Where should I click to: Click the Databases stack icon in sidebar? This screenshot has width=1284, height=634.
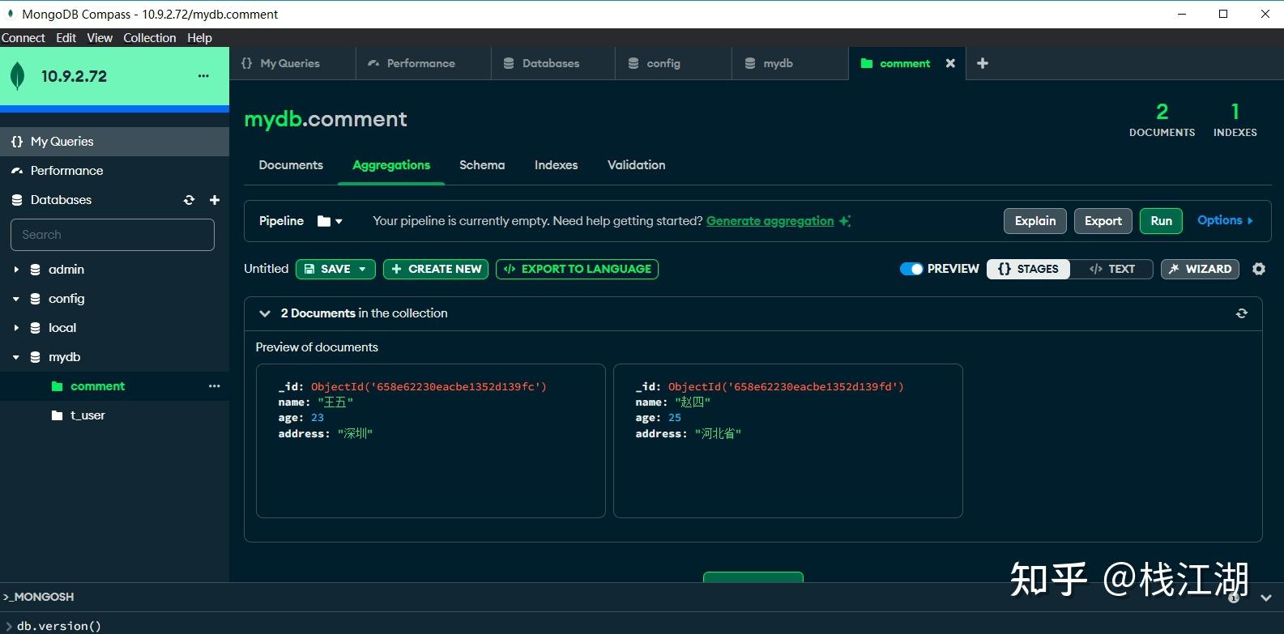17,200
